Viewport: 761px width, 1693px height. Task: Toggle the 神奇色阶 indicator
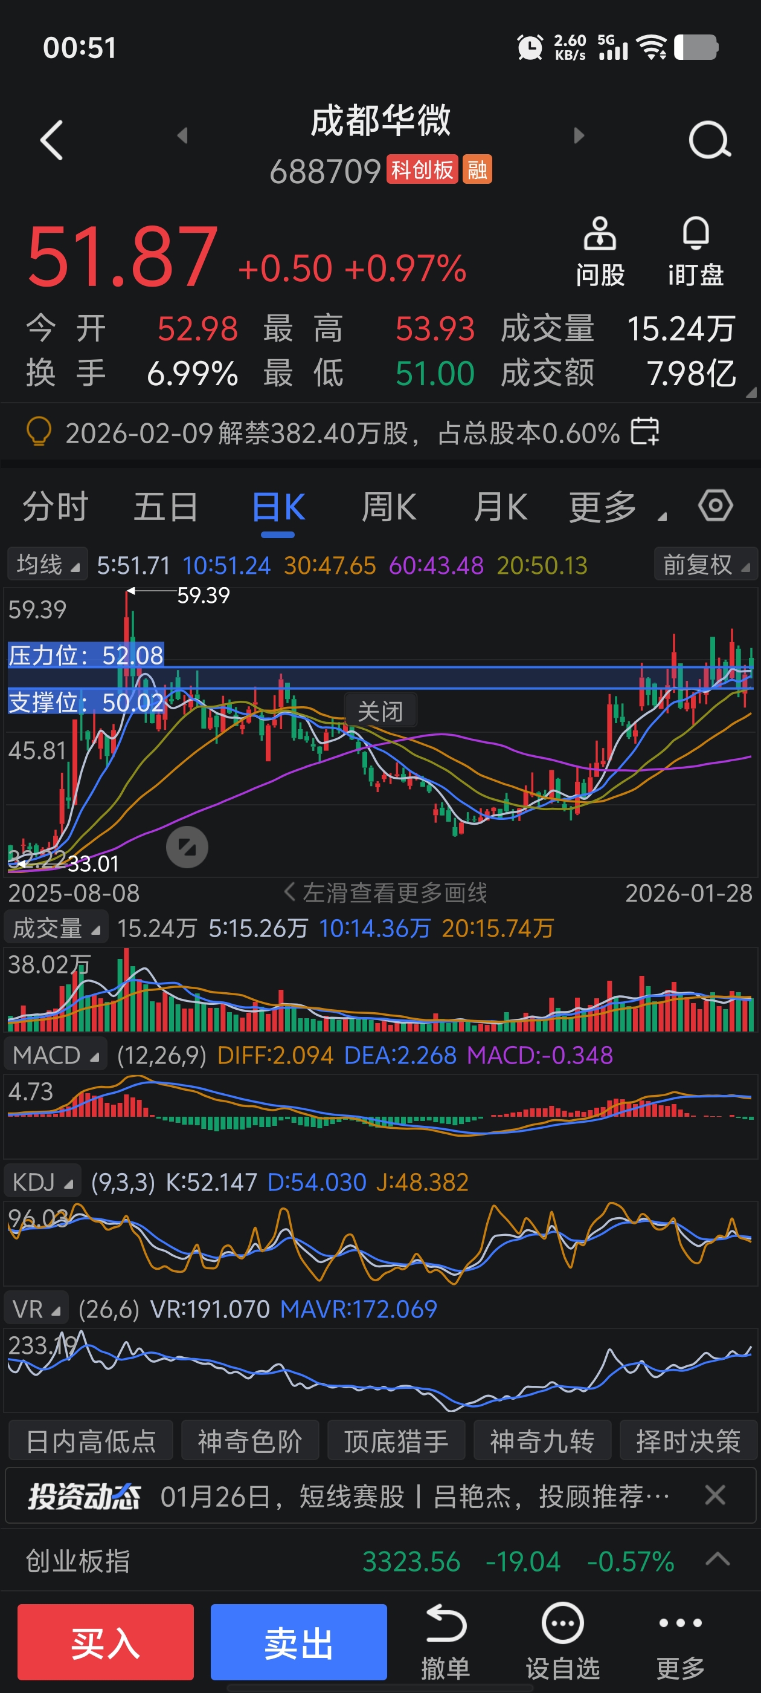[250, 1441]
